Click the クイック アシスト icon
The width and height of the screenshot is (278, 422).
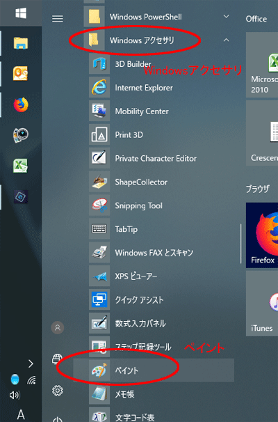99,299
